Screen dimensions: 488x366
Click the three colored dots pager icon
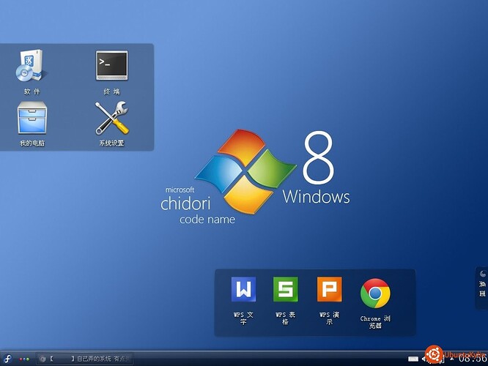(24, 359)
